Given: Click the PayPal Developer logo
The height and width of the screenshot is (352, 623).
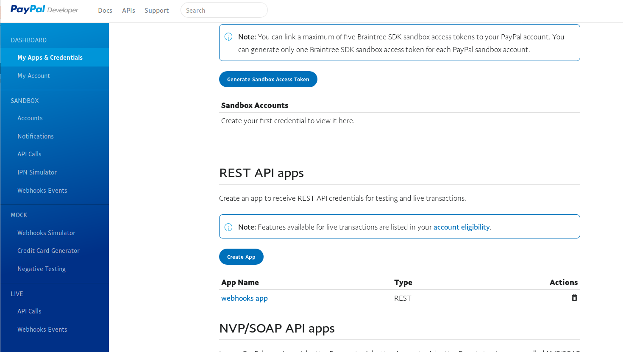Looking at the screenshot, I should point(44,9).
